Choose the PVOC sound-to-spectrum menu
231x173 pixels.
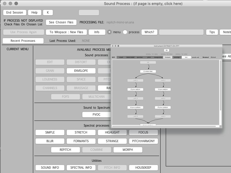point(96,115)
